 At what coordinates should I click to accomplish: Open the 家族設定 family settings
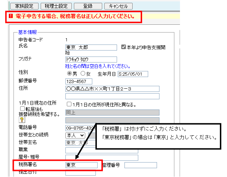point(24,6)
